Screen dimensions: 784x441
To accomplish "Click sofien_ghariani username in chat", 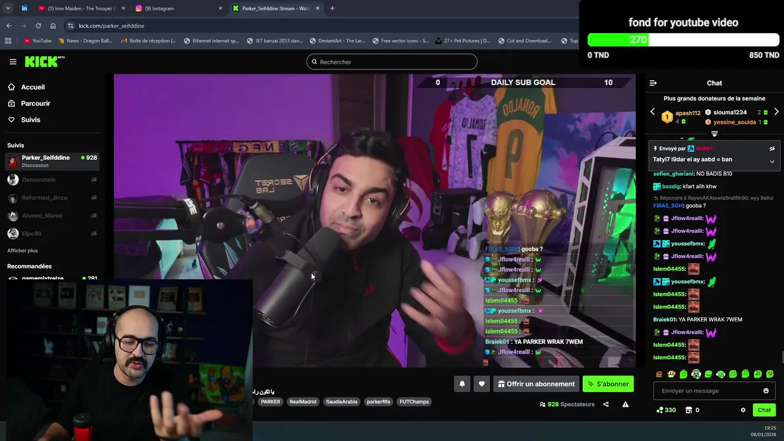I will (673, 174).
